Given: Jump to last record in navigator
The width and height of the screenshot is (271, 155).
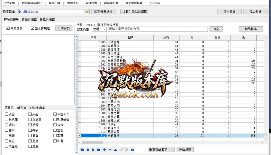Looking at the screenshot, I should [99, 150].
